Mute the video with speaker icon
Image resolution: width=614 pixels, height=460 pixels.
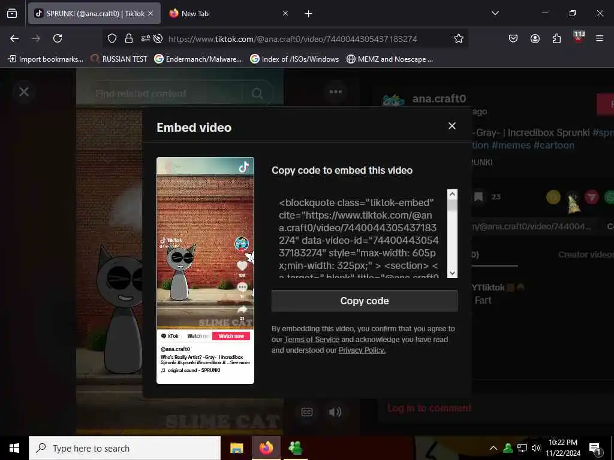click(x=335, y=412)
